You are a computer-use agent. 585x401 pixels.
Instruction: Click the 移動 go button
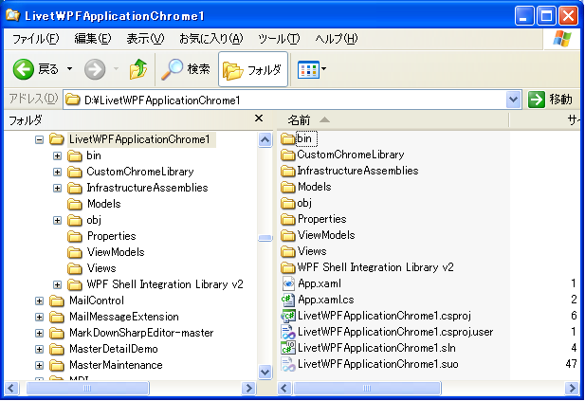(550, 100)
